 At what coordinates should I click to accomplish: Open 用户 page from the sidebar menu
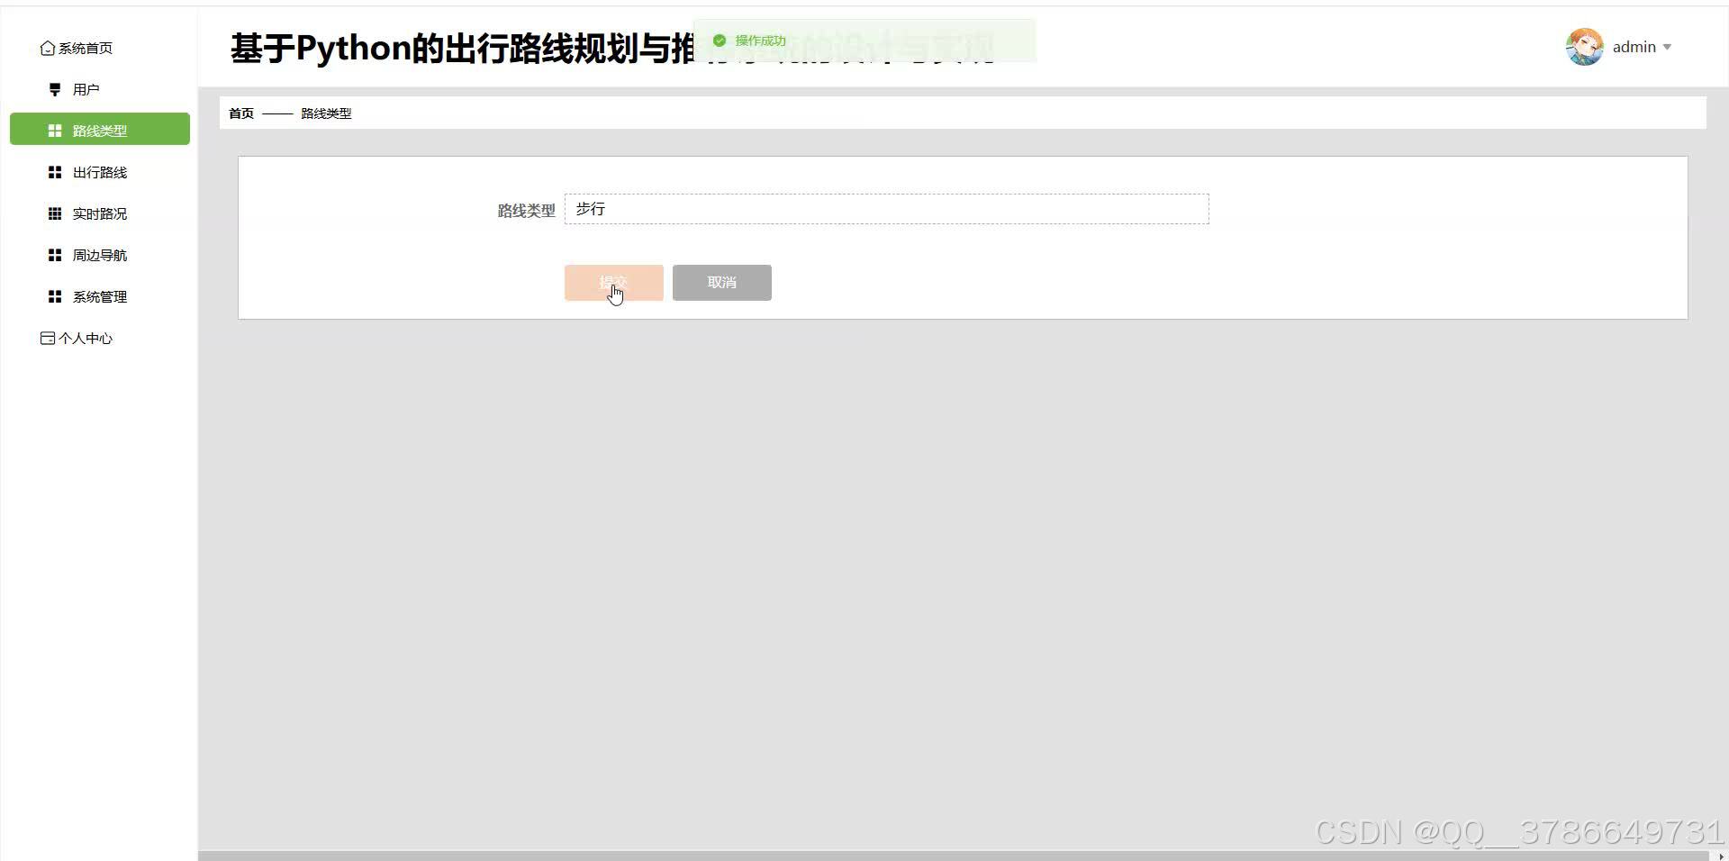coord(86,88)
